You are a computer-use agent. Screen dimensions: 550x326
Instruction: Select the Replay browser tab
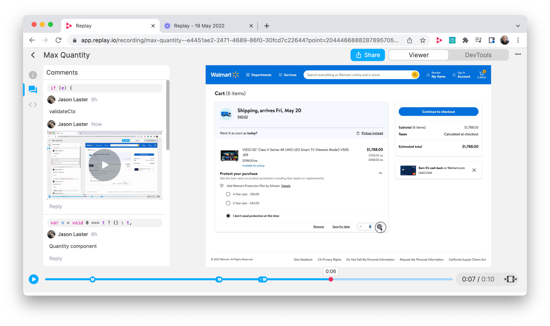pos(111,26)
